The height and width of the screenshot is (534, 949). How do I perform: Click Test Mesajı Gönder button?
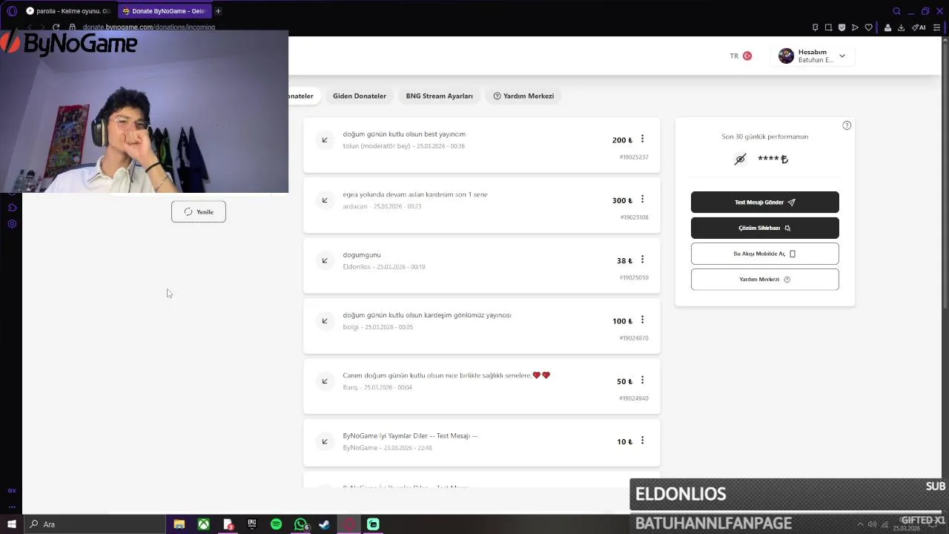(765, 202)
